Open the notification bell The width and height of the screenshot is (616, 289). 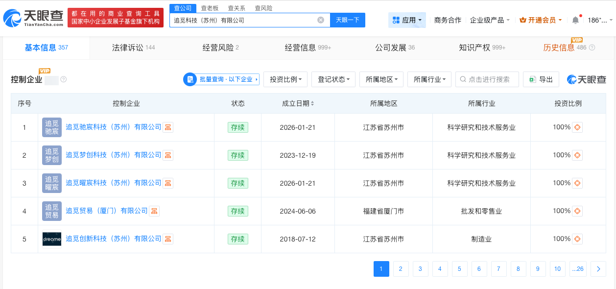tap(575, 20)
